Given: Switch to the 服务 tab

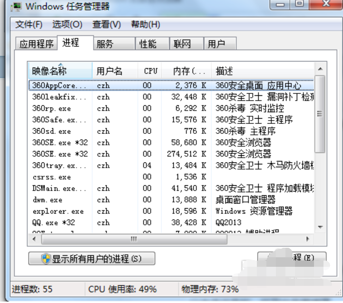Looking at the screenshot, I should [105, 44].
